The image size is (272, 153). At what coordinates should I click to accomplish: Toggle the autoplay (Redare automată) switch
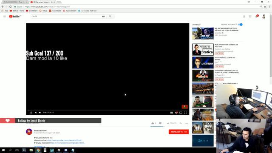(240, 25)
